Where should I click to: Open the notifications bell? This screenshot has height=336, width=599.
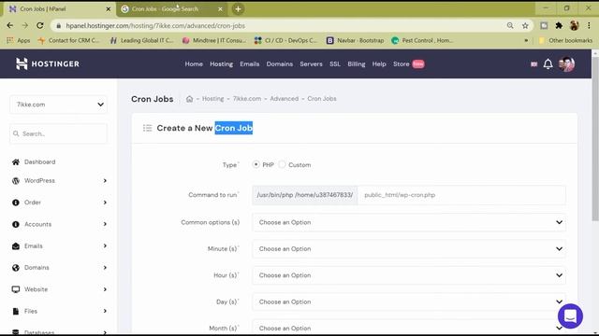point(548,64)
